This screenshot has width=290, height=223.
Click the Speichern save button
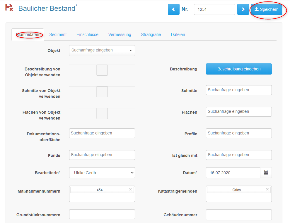(x=267, y=9)
